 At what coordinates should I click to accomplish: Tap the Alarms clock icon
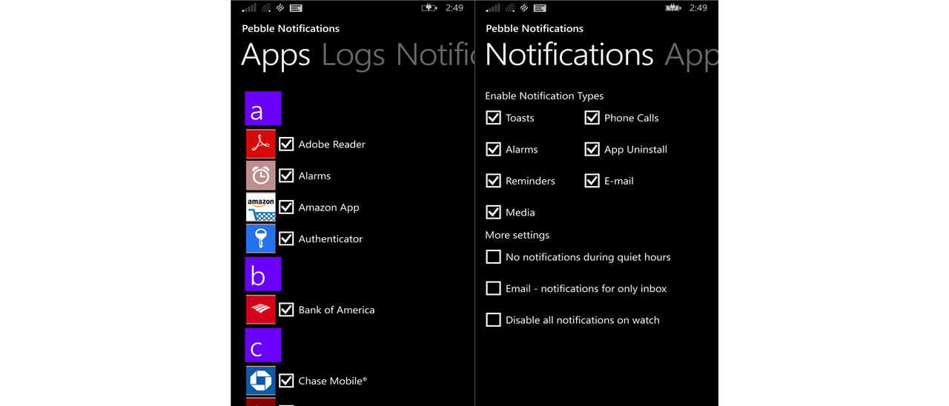[260, 176]
